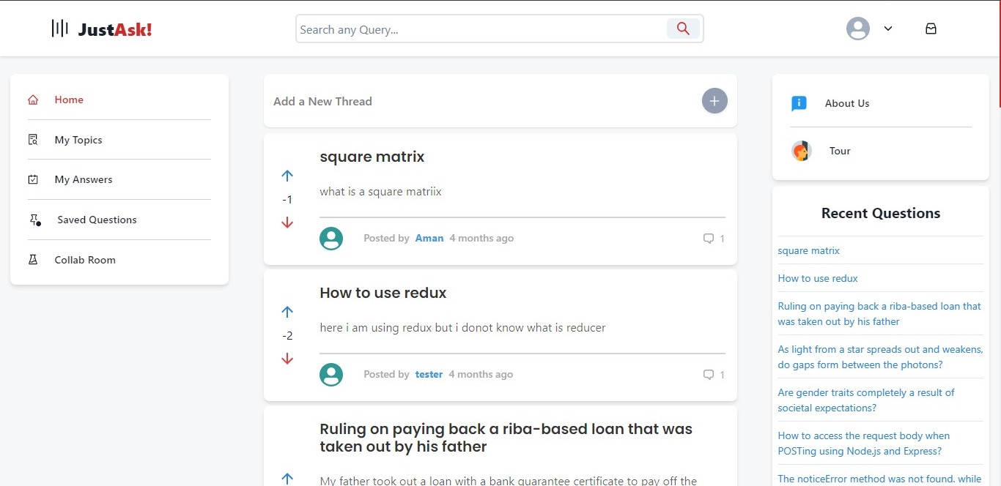1001x486 pixels.
Task: Open the profile avatar menu
Action: 858,29
